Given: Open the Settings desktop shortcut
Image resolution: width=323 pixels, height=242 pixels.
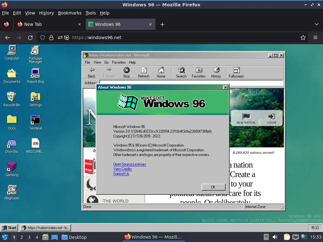Looking at the screenshot, I should point(35,99).
